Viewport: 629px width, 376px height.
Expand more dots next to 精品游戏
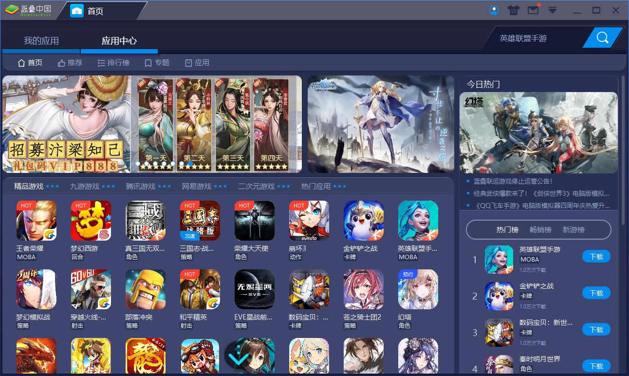(x=52, y=186)
